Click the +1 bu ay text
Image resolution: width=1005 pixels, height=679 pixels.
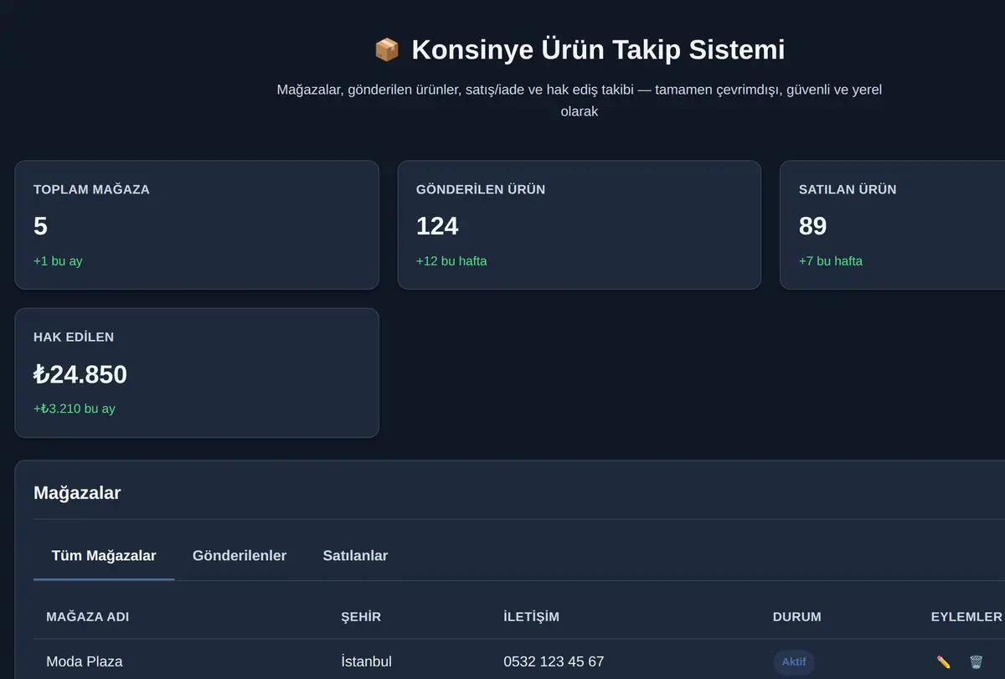tap(58, 261)
